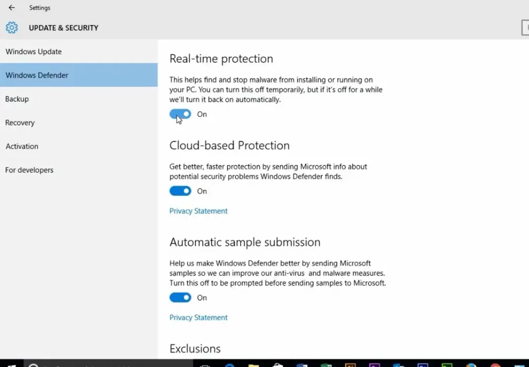The height and width of the screenshot is (367, 529).
Task: Open Adobe Illustrator from the taskbar
Action: (x=350, y=363)
